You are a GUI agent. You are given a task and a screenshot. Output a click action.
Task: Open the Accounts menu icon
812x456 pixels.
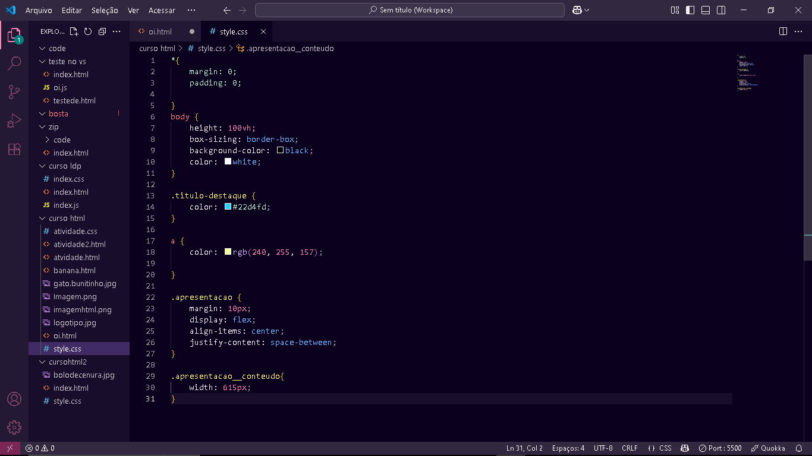pos(14,399)
